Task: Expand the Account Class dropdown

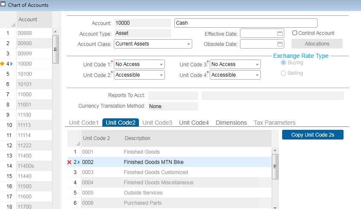Action: click(x=188, y=44)
